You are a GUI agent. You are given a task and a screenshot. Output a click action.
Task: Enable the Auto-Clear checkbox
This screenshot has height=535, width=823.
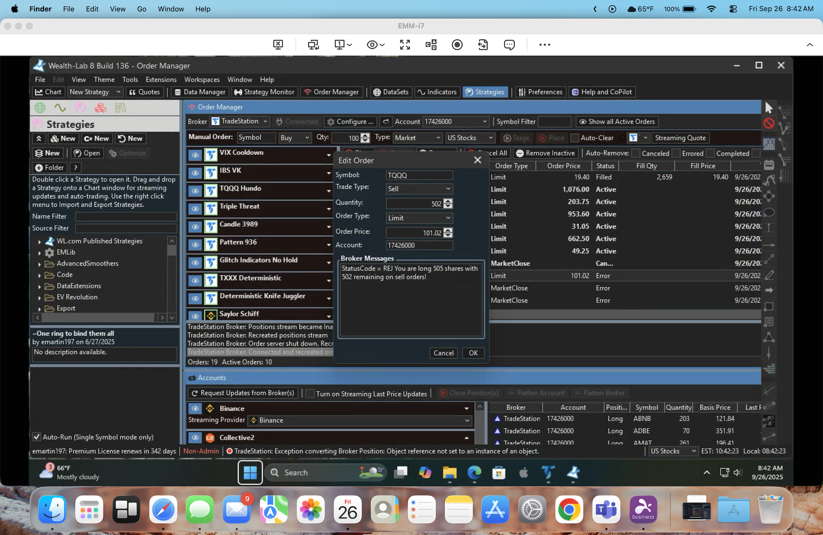(575, 138)
